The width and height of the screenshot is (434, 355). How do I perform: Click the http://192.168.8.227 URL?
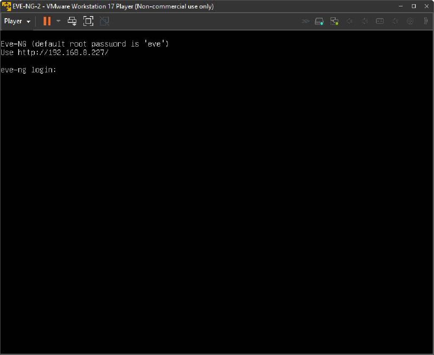pyautogui.click(x=62, y=52)
